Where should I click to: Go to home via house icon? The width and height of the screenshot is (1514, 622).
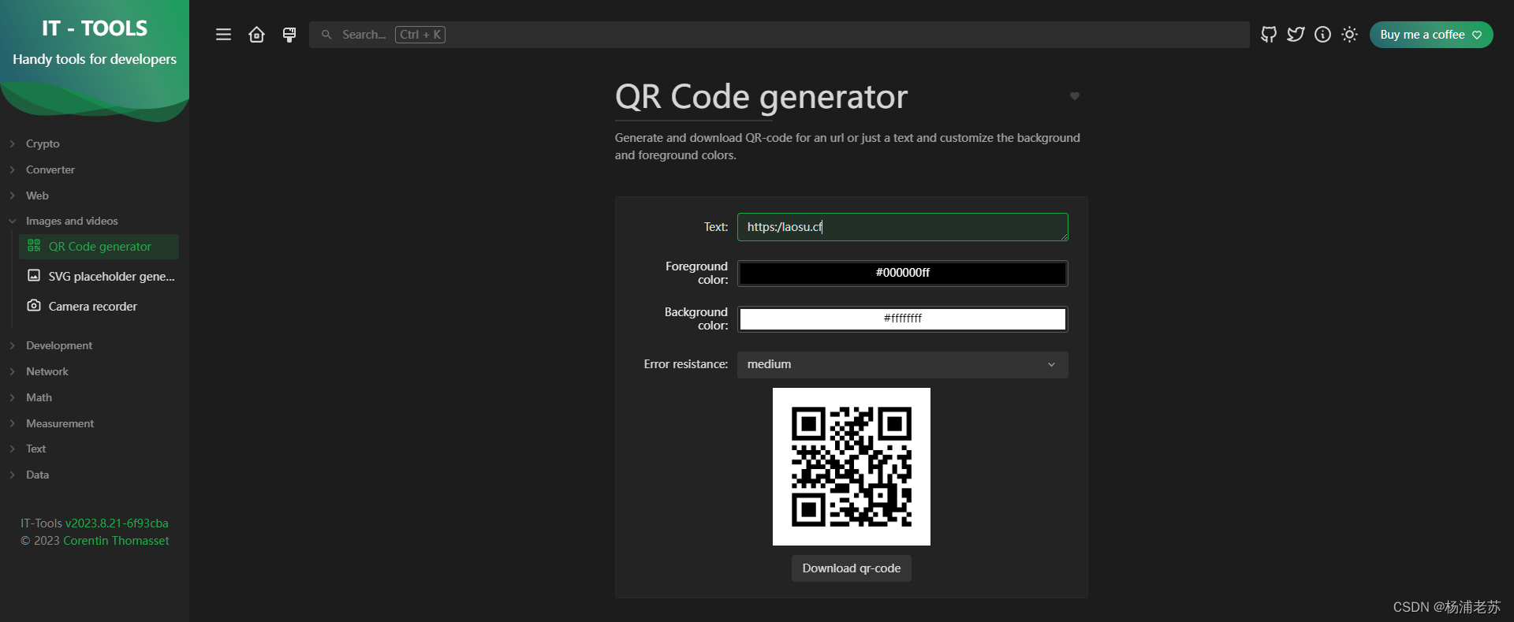[x=256, y=35]
